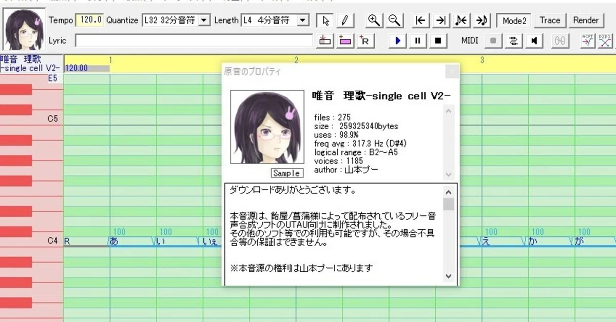Click the 120.00 tempo marker

(76, 68)
